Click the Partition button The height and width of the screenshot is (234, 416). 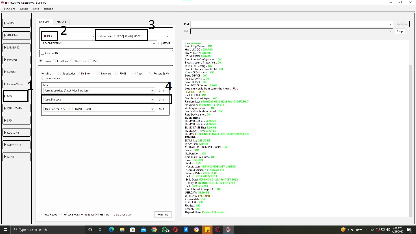402,24
